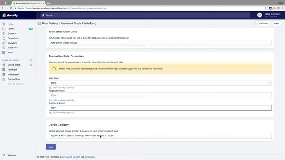This screenshot has width=285, height=160.
Task: Click the search magnifier icon
Action: (x=43, y=15)
